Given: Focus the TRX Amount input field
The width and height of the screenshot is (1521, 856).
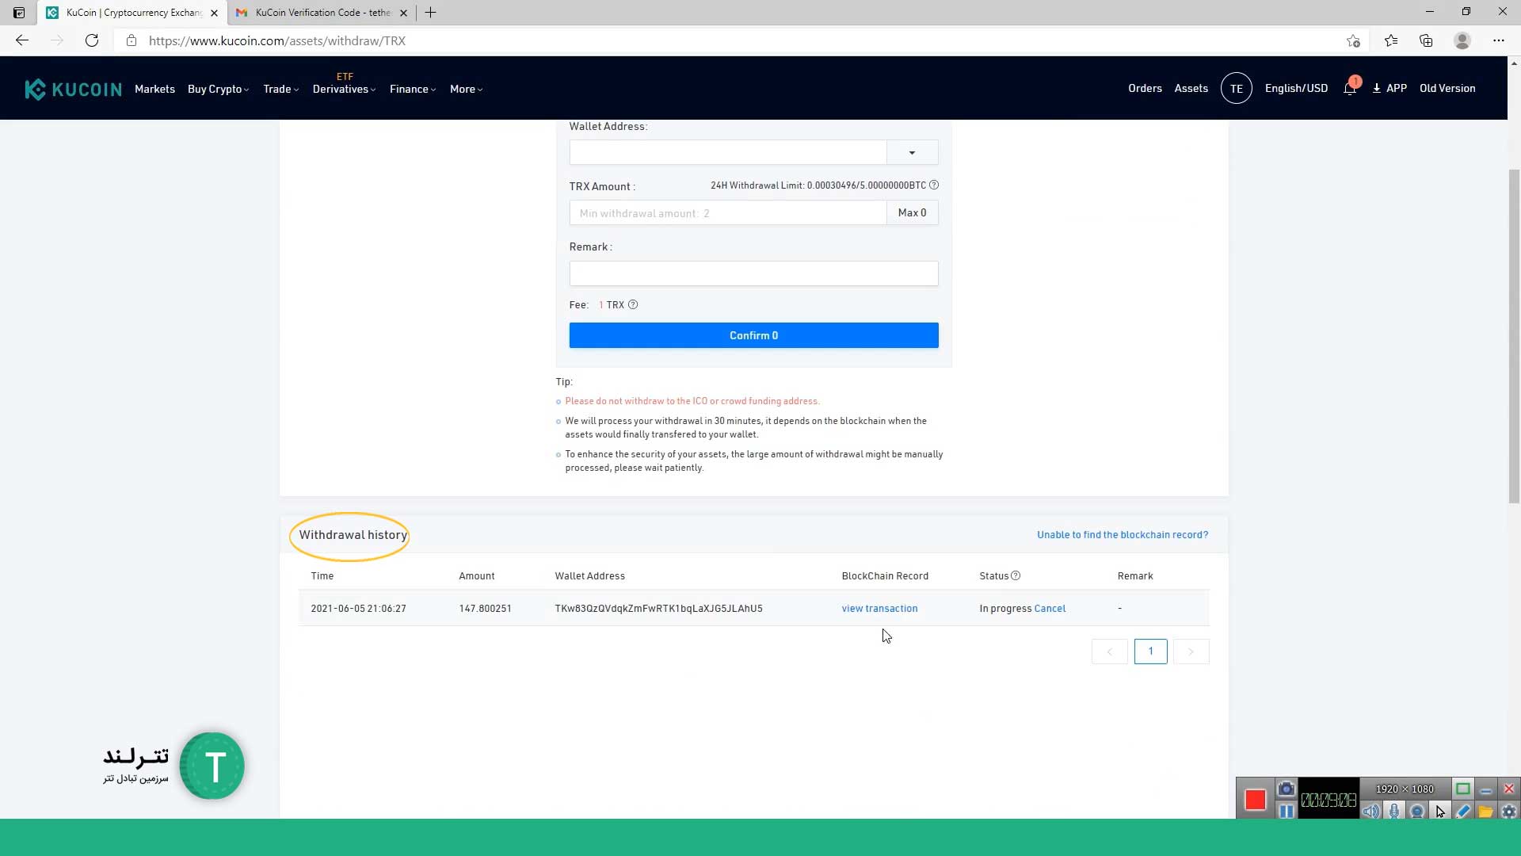Looking at the screenshot, I should 727,212.
